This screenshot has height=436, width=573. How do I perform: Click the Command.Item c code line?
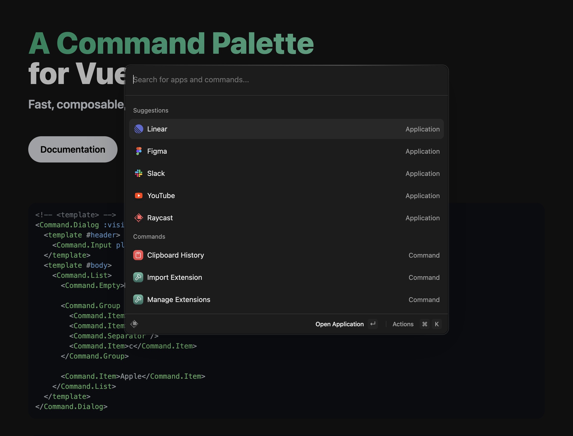[133, 346]
